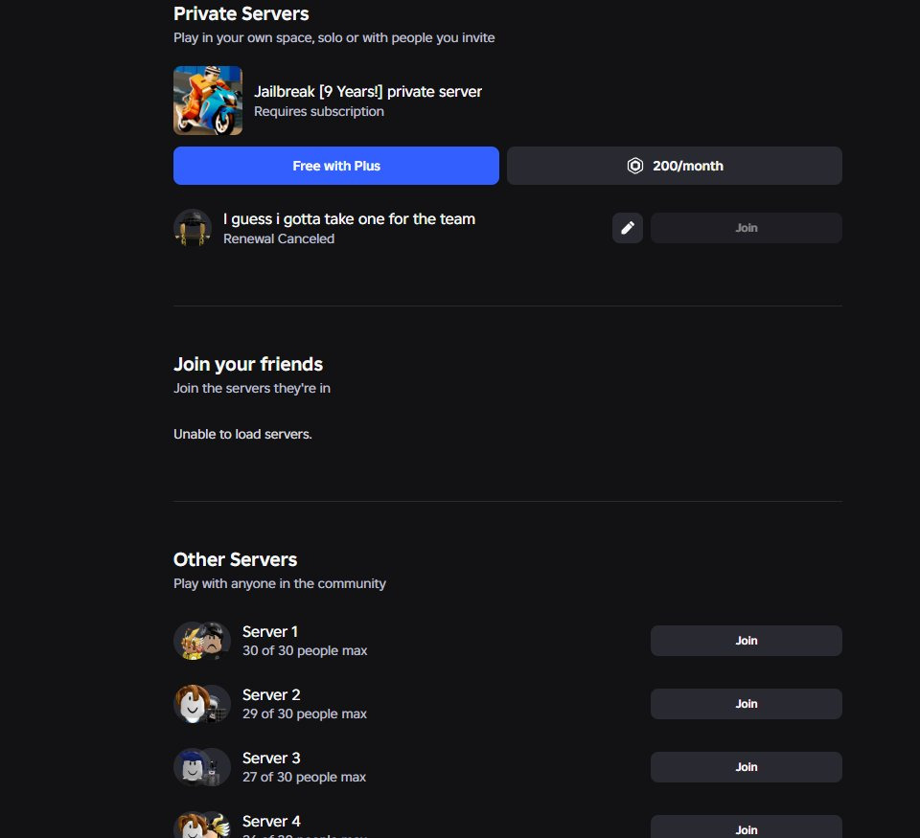
Task: Join Server 3 with 27 players
Action: 746,767
